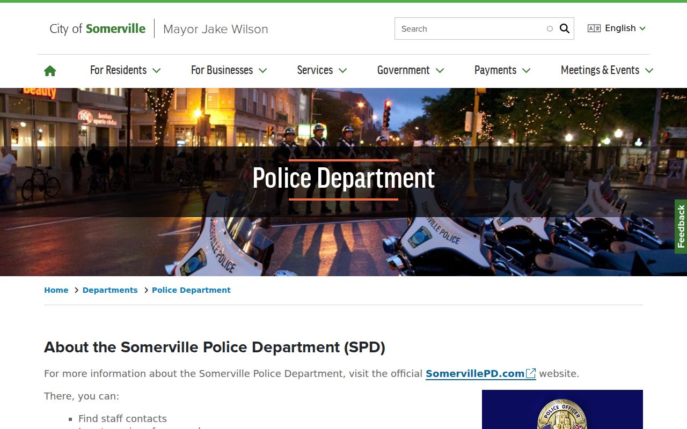The width and height of the screenshot is (687, 429).
Task: Expand the For Residents chevron
Action: [x=156, y=70]
